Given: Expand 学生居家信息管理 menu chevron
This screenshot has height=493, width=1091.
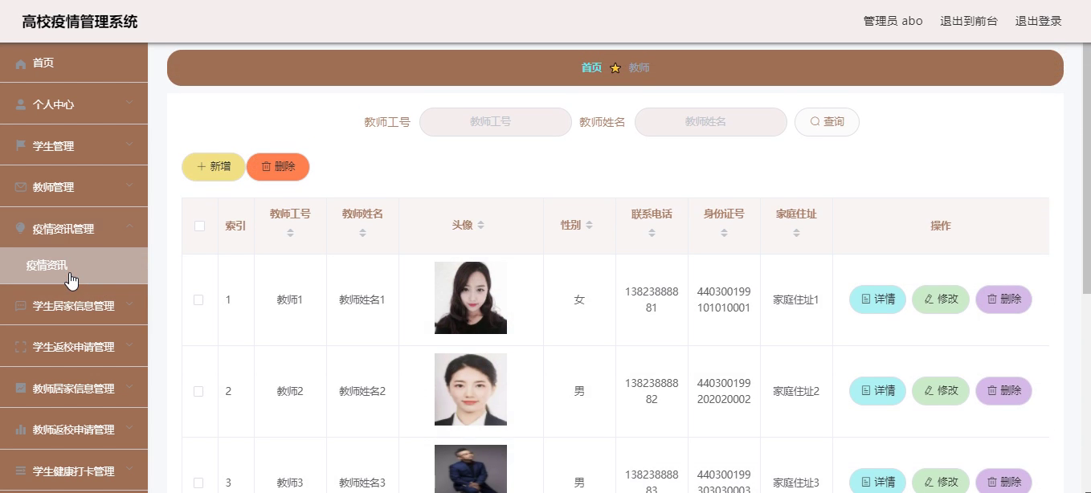Looking at the screenshot, I should click(129, 305).
